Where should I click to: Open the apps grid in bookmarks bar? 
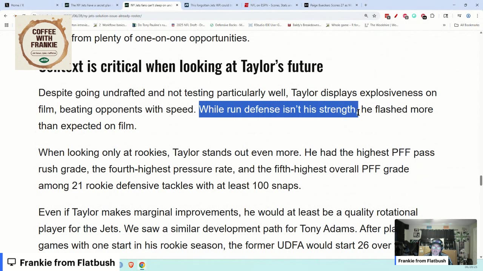[6, 25]
